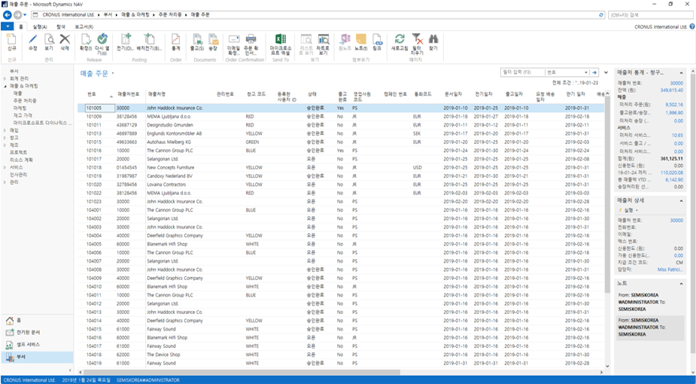Click the back navigation arrow button
The image size is (696, 384).
click(x=7, y=14)
